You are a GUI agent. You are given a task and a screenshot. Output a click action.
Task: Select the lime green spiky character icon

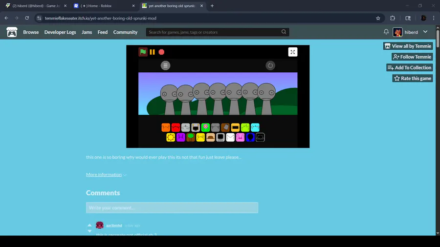coord(245,127)
